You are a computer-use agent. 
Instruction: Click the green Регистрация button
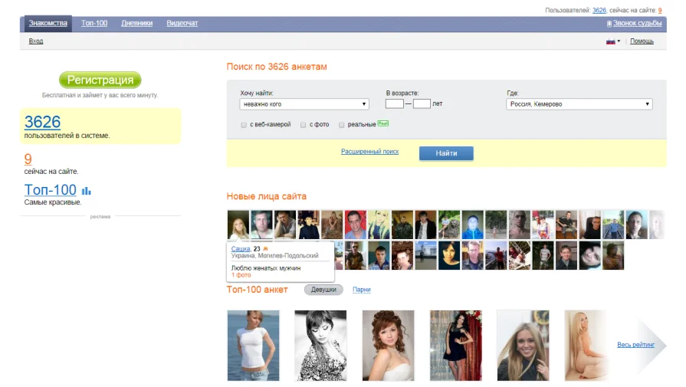click(100, 80)
